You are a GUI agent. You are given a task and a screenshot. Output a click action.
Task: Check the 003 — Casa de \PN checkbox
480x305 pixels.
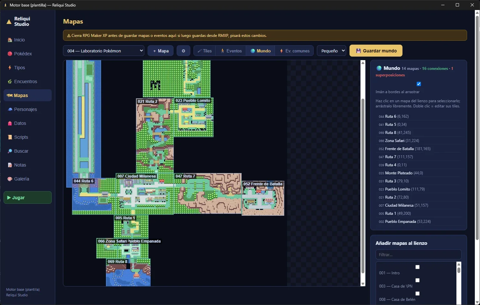coord(417,280)
